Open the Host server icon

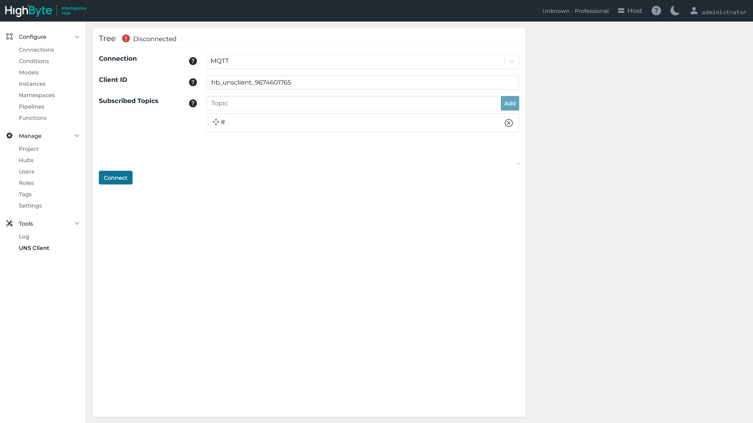pyautogui.click(x=621, y=11)
